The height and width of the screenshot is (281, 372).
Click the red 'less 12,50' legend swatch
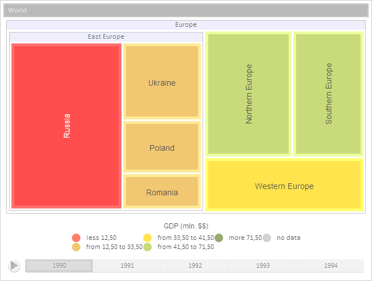[x=76, y=238]
